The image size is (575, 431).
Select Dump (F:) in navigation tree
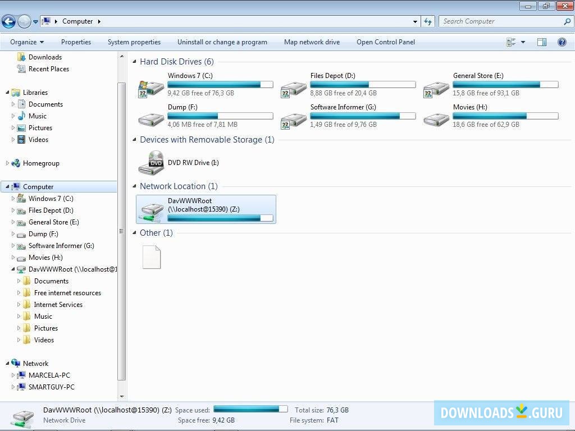(x=43, y=234)
